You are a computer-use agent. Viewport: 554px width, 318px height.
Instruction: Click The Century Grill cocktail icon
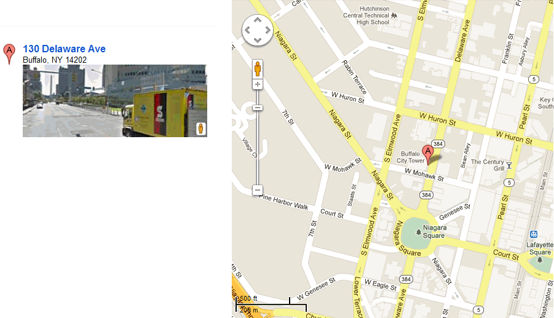(509, 165)
